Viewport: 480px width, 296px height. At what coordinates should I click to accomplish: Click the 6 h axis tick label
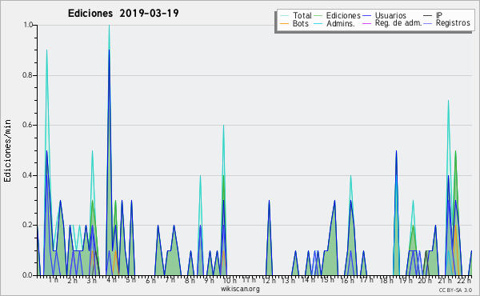coord(150,280)
